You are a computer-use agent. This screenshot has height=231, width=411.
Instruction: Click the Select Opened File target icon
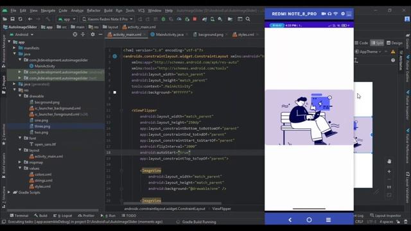pos(75,34)
